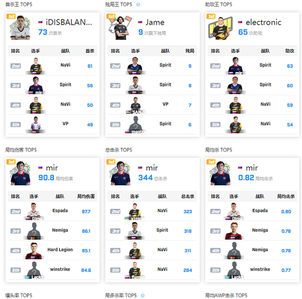Click the Jame player name link
Screen dimensions: 302x299
(155, 23)
